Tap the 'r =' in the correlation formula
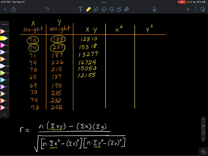 (25, 130)
